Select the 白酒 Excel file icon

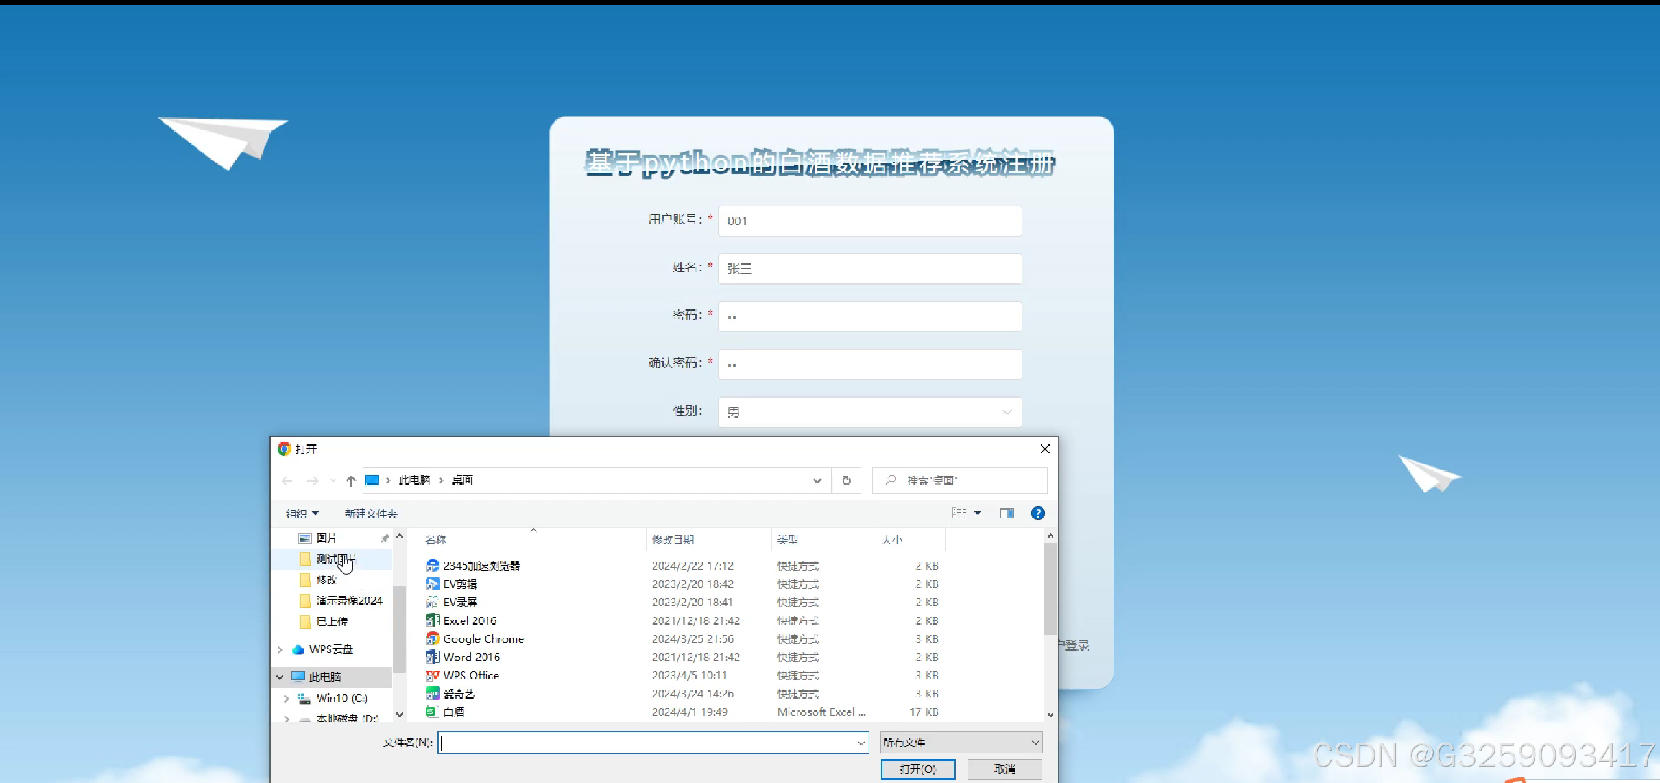point(433,712)
